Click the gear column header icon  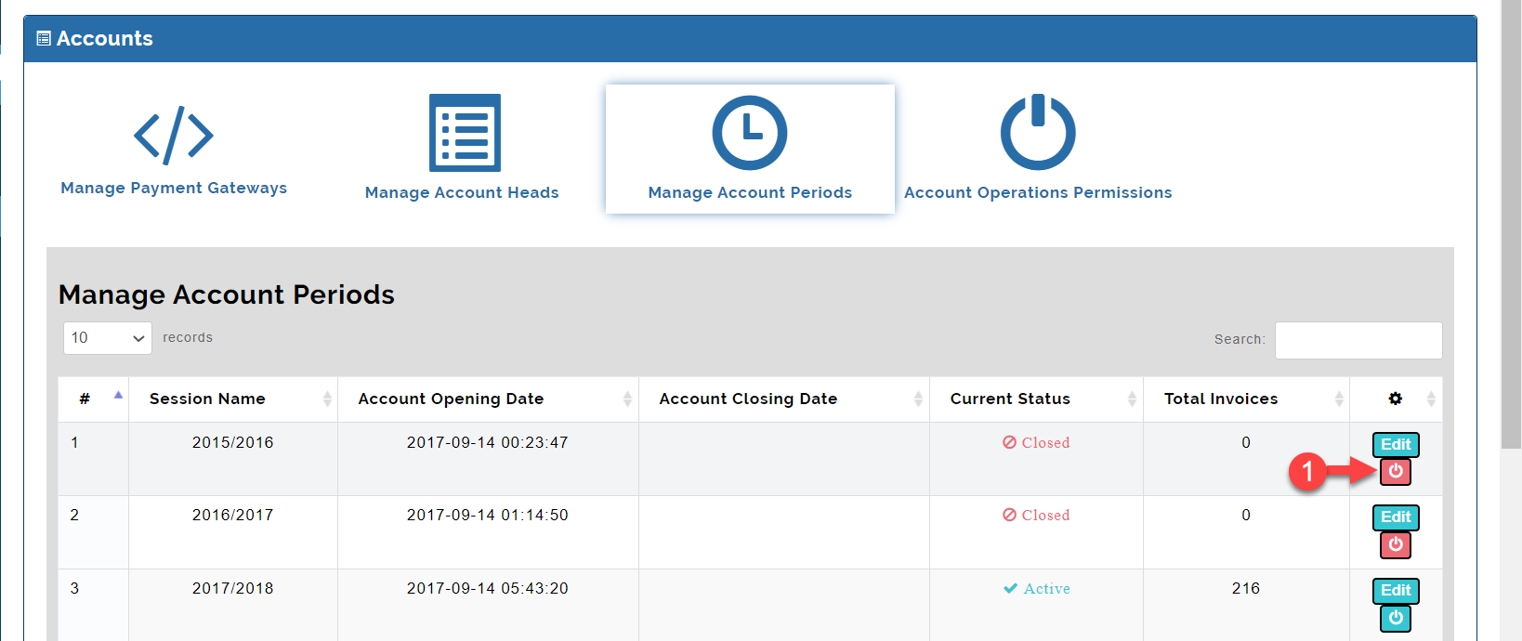pyautogui.click(x=1396, y=399)
